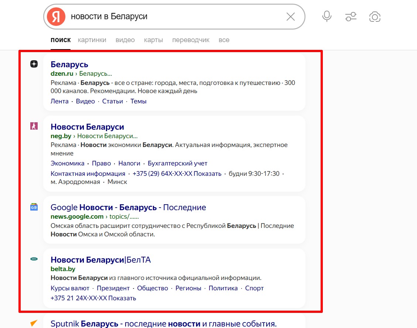Click the Sputnik favicon icon
Image resolution: width=417 pixels, height=328 pixels.
pos(34,323)
